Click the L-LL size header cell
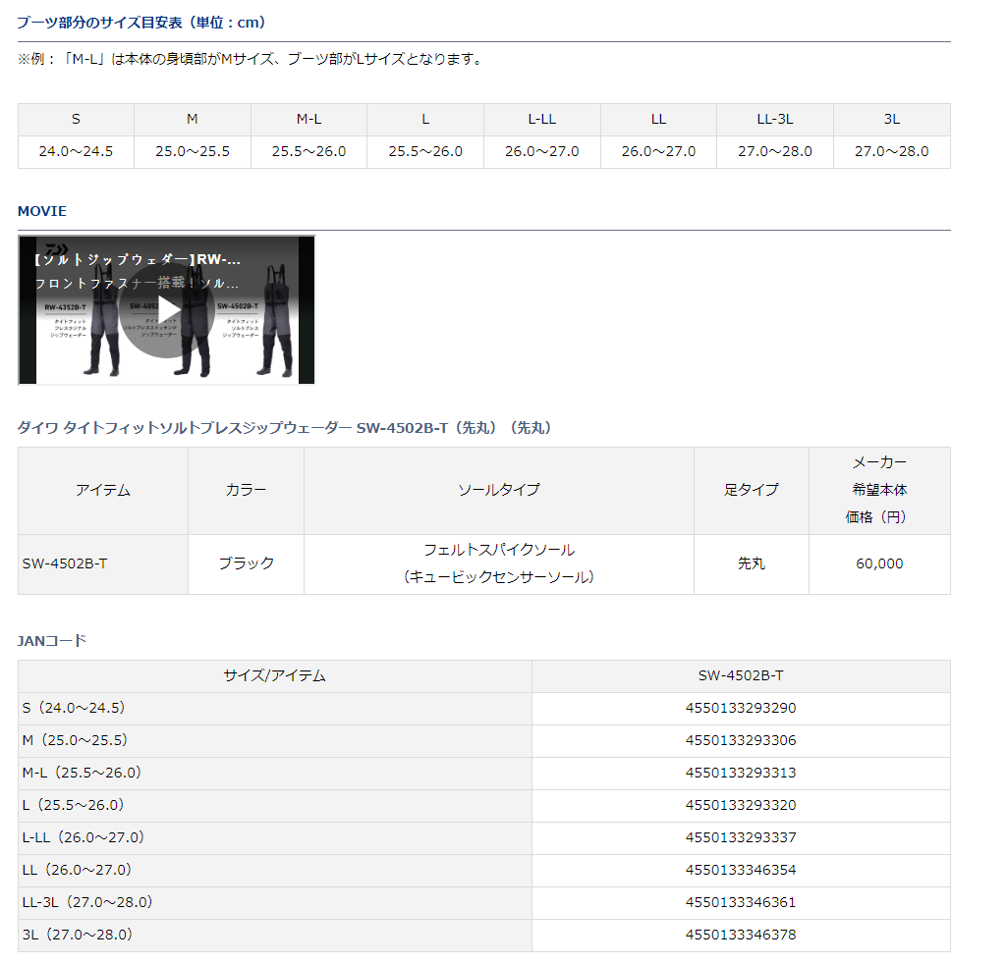The height and width of the screenshot is (964, 1007). pos(542,120)
